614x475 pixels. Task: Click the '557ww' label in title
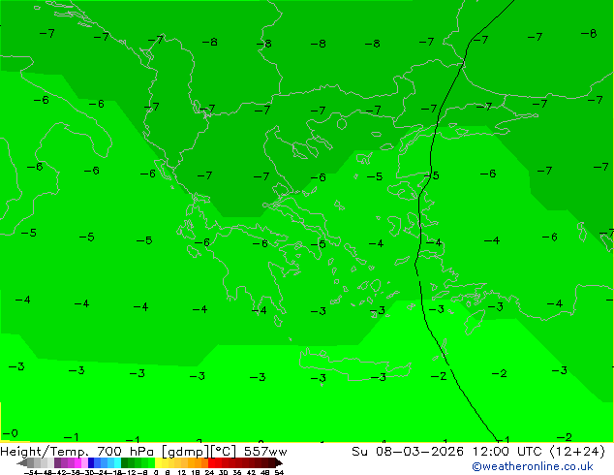coord(265,452)
